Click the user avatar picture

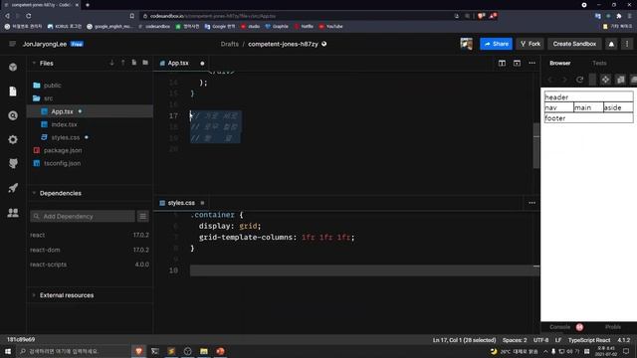coord(467,44)
